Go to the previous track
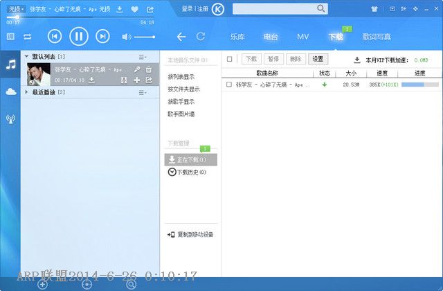This screenshot has height=291, width=443. click(x=54, y=36)
